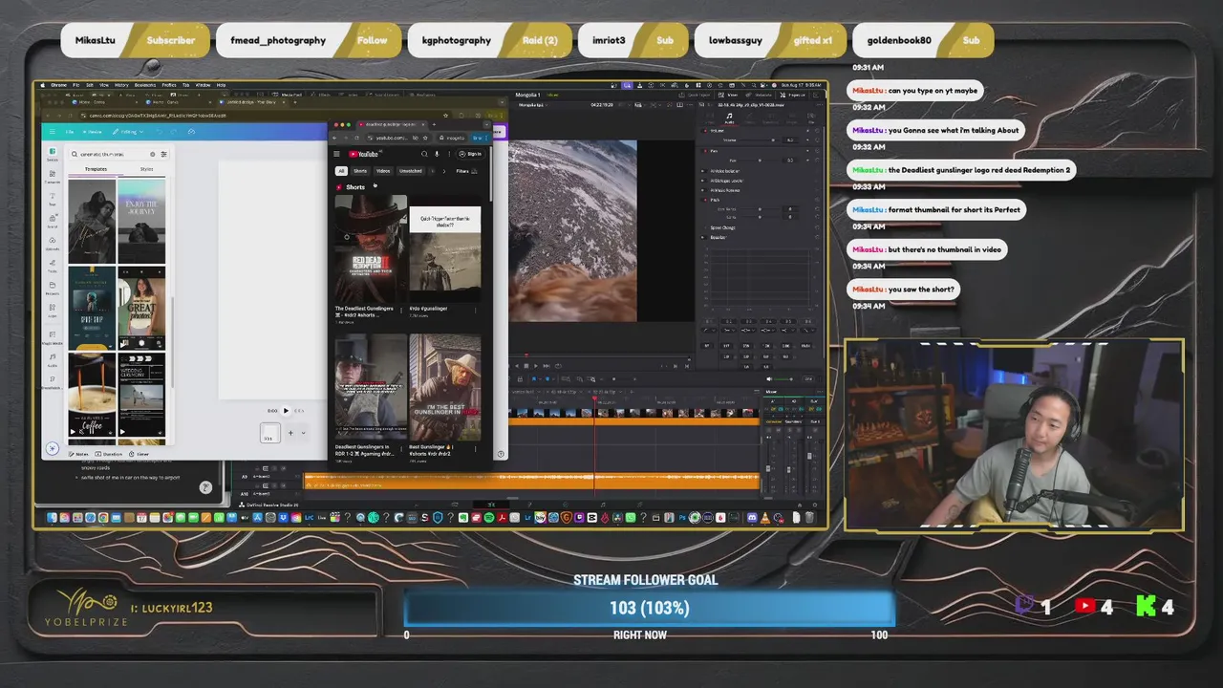Click the YouTube logo

click(364, 154)
